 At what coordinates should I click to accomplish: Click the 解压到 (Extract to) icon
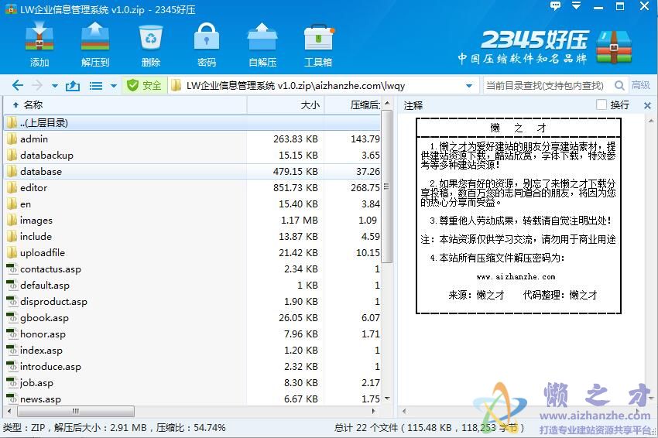click(x=95, y=45)
